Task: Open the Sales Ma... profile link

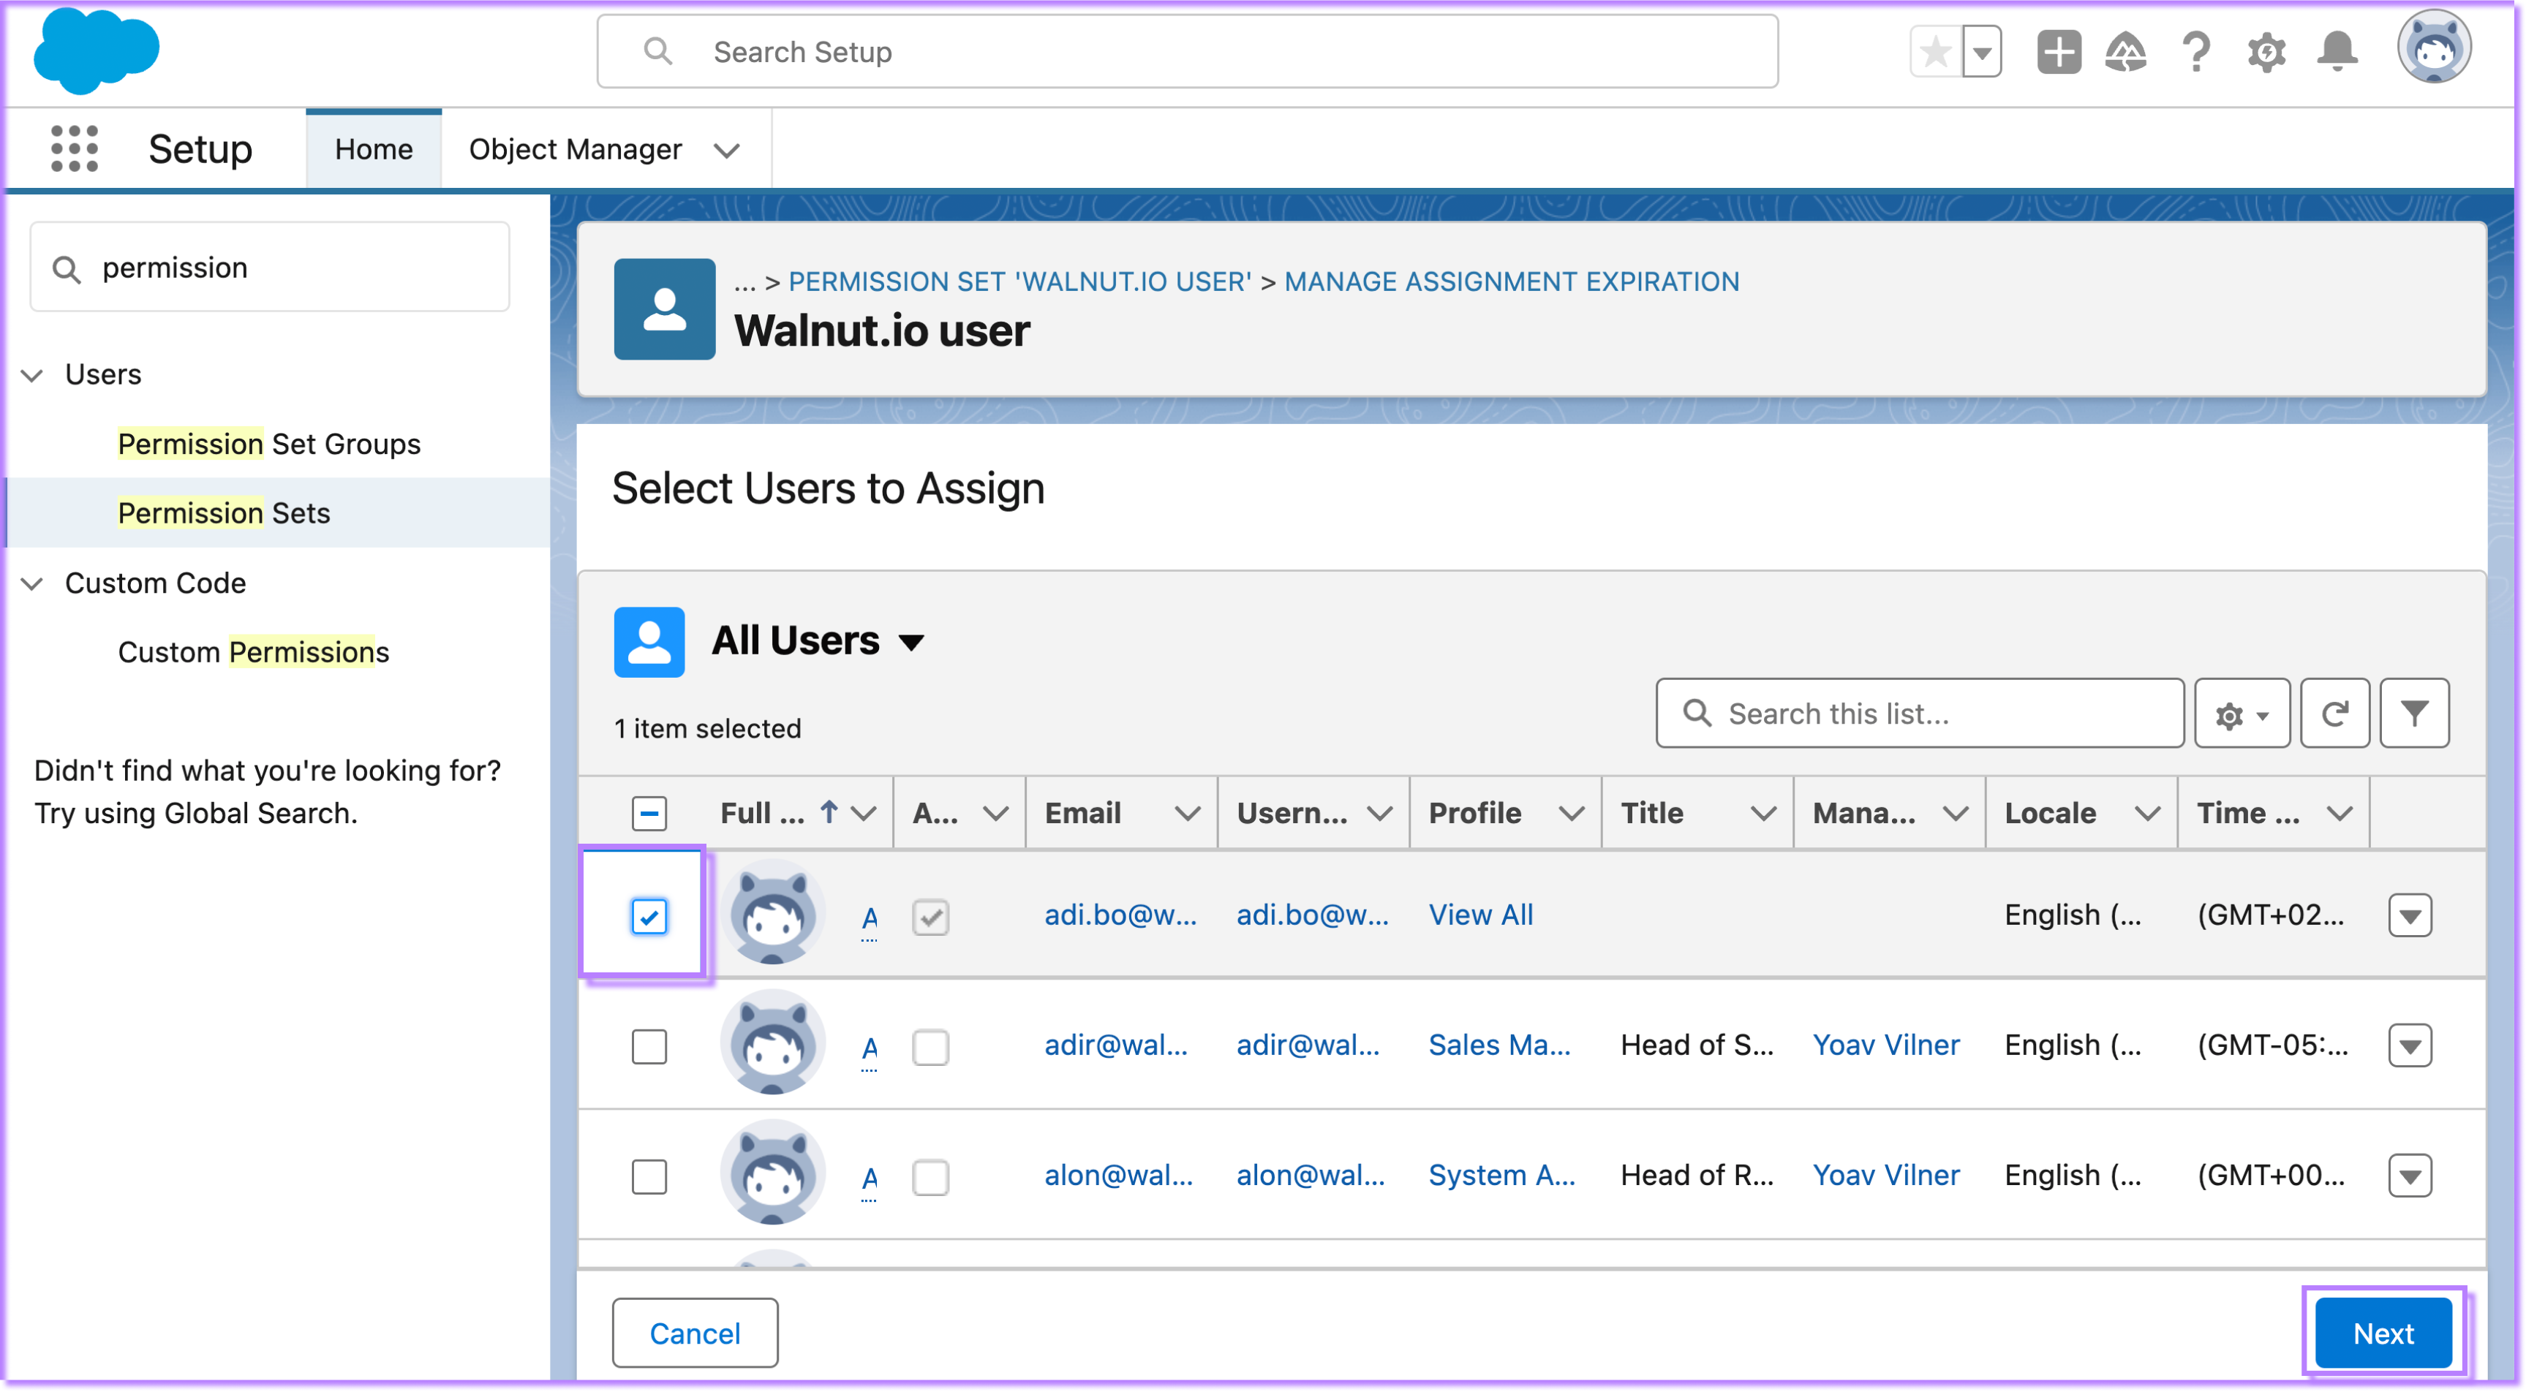Action: [1499, 1045]
